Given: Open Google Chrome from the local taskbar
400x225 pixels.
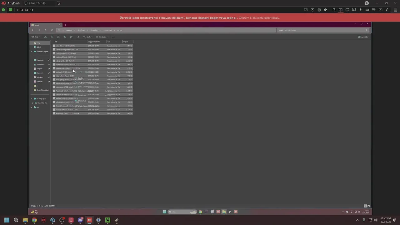Looking at the screenshot, I should (34, 220).
